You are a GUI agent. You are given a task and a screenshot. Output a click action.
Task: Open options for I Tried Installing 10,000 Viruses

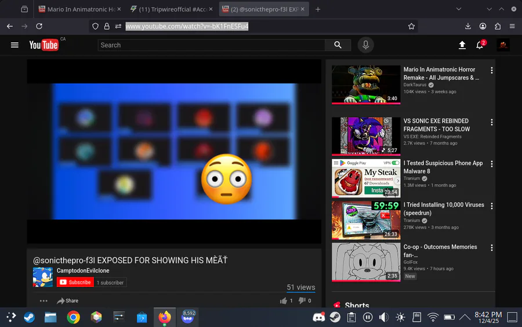click(492, 206)
